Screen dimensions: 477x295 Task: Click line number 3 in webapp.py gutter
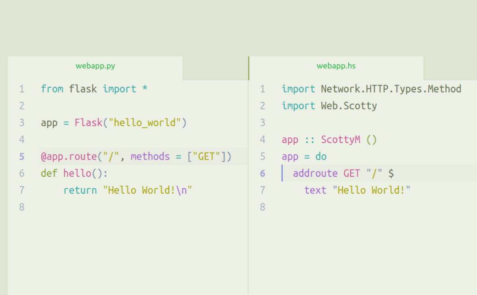click(x=21, y=123)
